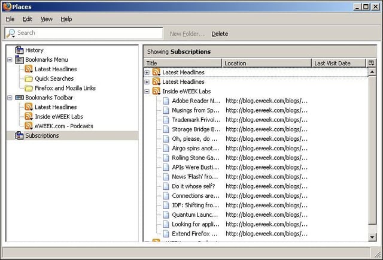The height and width of the screenshot is (260, 383).
Task: Click feed icon of Inside eWEEK Labs in sidebar
Action: pyautogui.click(x=29, y=116)
